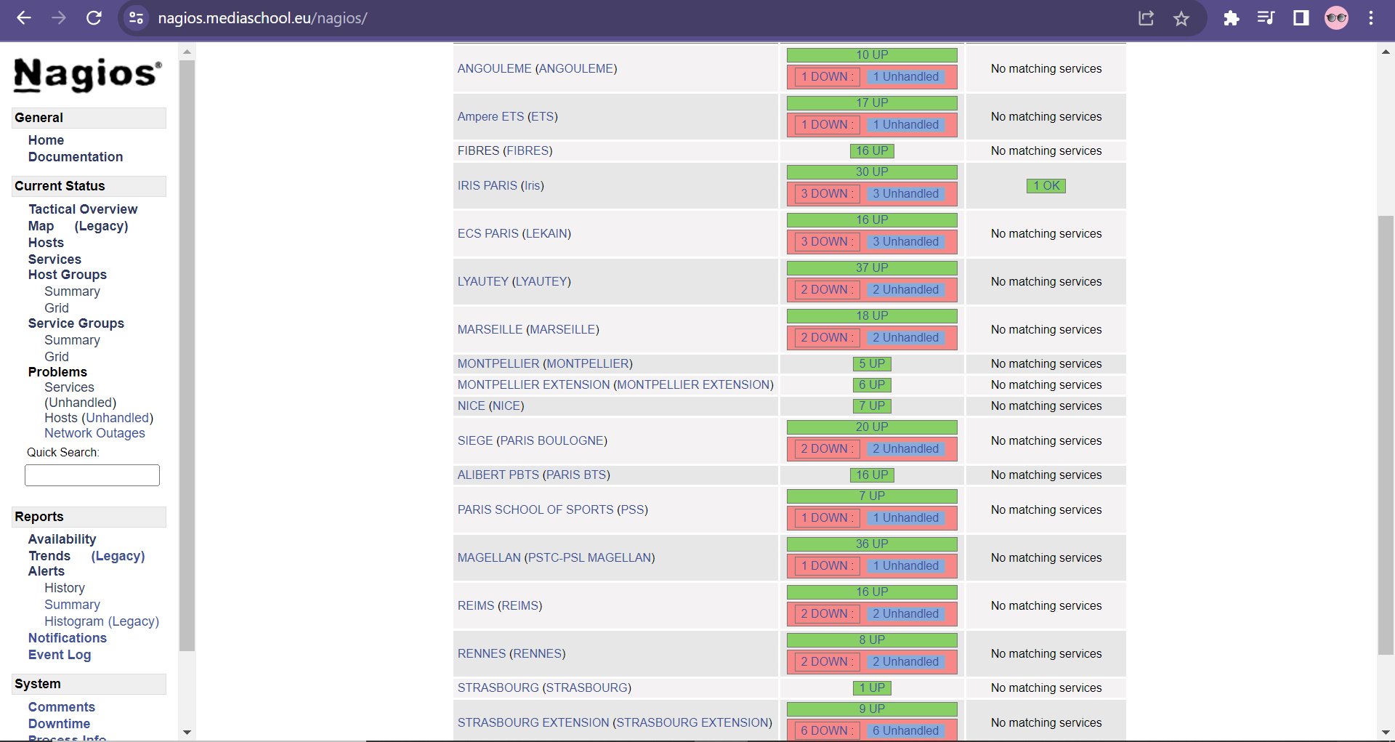The width and height of the screenshot is (1395, 742).
Task: Click the address bar URL
Action: tap(262, 18)
